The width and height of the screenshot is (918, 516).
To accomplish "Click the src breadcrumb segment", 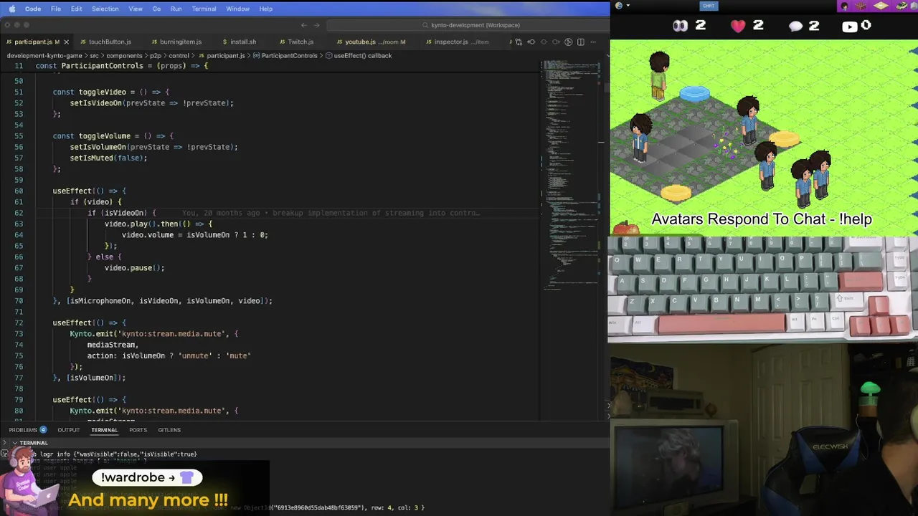I will pos(94,55).
